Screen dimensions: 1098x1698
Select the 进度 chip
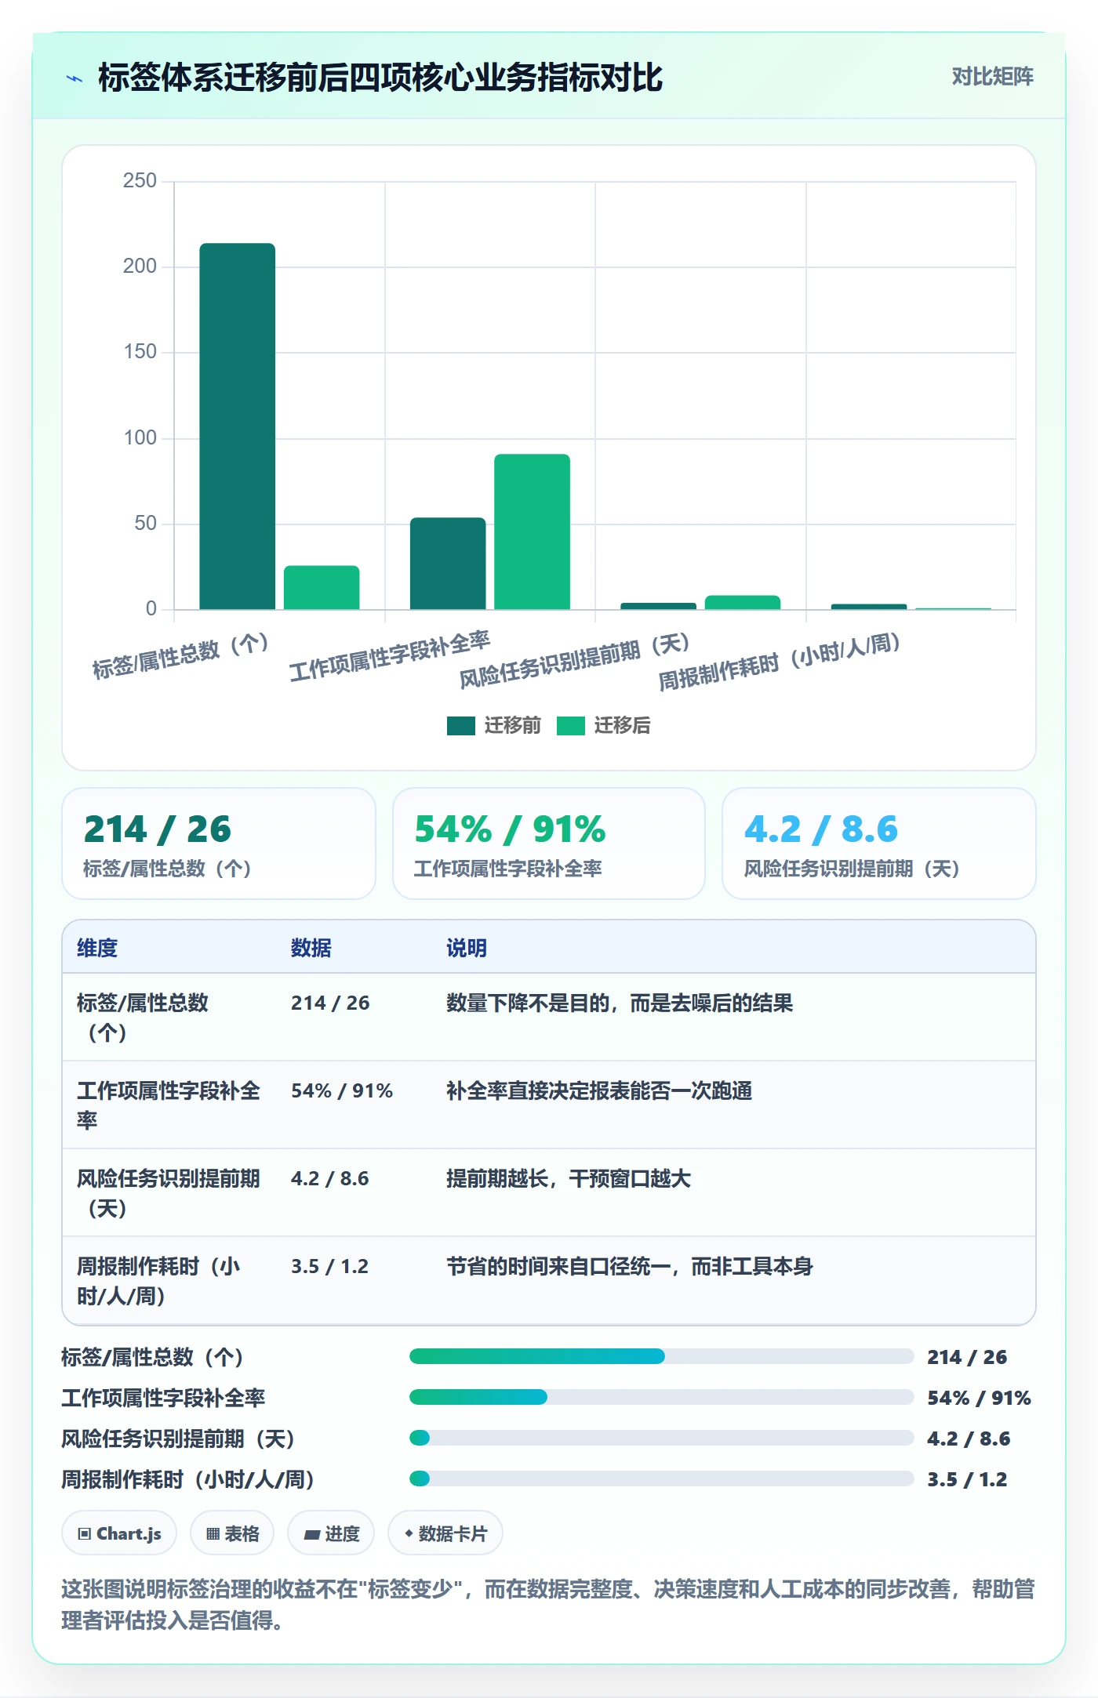[x=331, y=1533]
